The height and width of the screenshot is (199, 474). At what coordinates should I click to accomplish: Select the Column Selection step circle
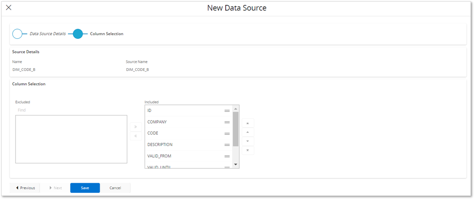click(x=78, y=34)
